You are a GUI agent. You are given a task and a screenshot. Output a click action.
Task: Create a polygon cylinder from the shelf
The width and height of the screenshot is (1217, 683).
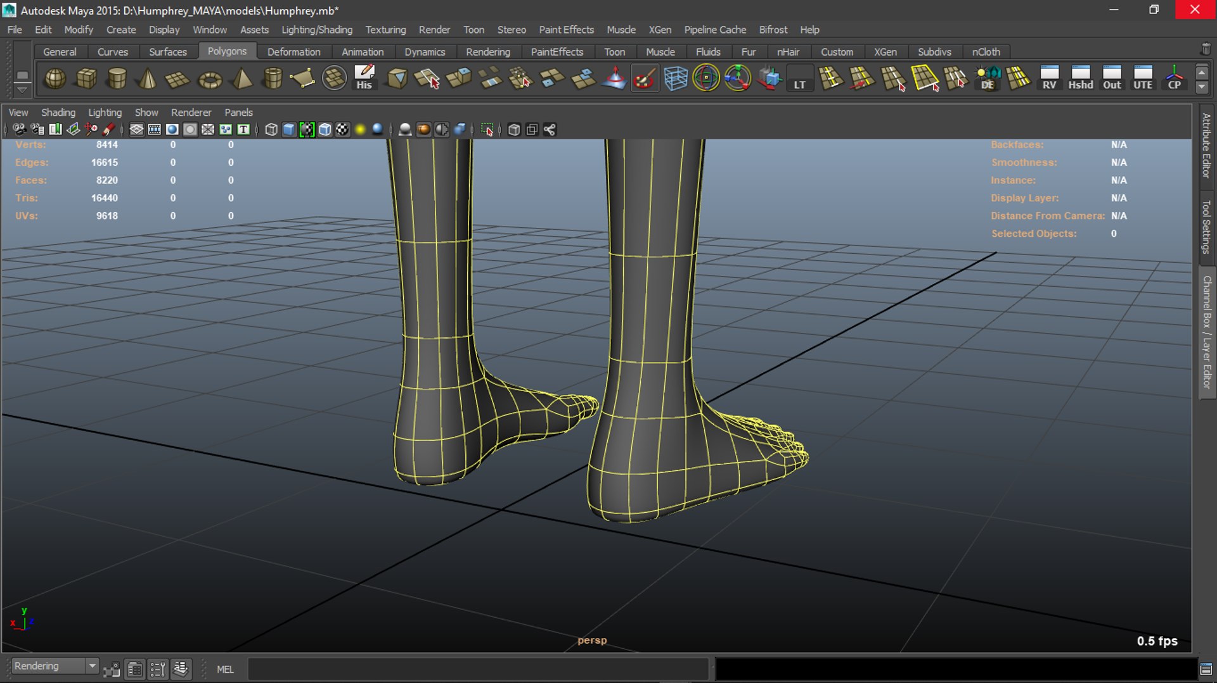pyautogui.click(x=117, y=78)
